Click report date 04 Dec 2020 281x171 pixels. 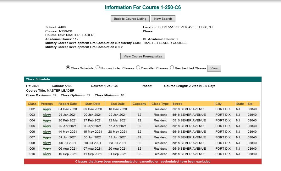click(x=68, y=109)
